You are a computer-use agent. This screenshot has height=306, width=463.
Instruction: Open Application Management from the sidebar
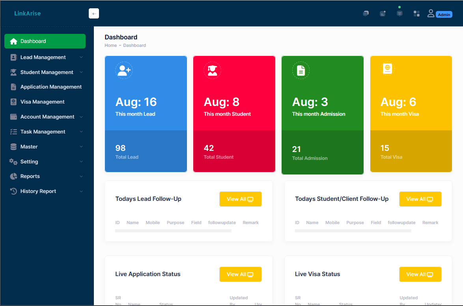click(51, 87)
